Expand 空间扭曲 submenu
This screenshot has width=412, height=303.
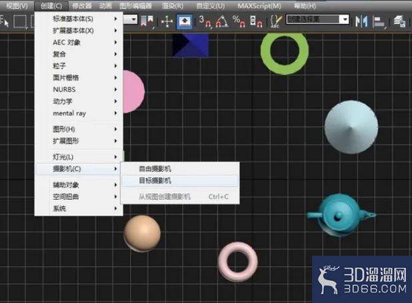(79, 196)
